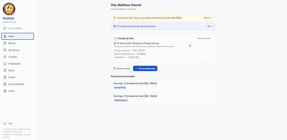Open the Mural page
Screen dimensions: 287x140
tap(17, 70)
